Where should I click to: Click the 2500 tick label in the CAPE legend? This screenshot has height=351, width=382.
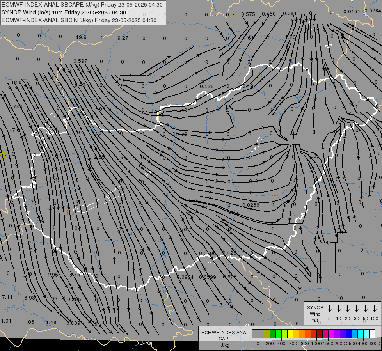[351, 344]
